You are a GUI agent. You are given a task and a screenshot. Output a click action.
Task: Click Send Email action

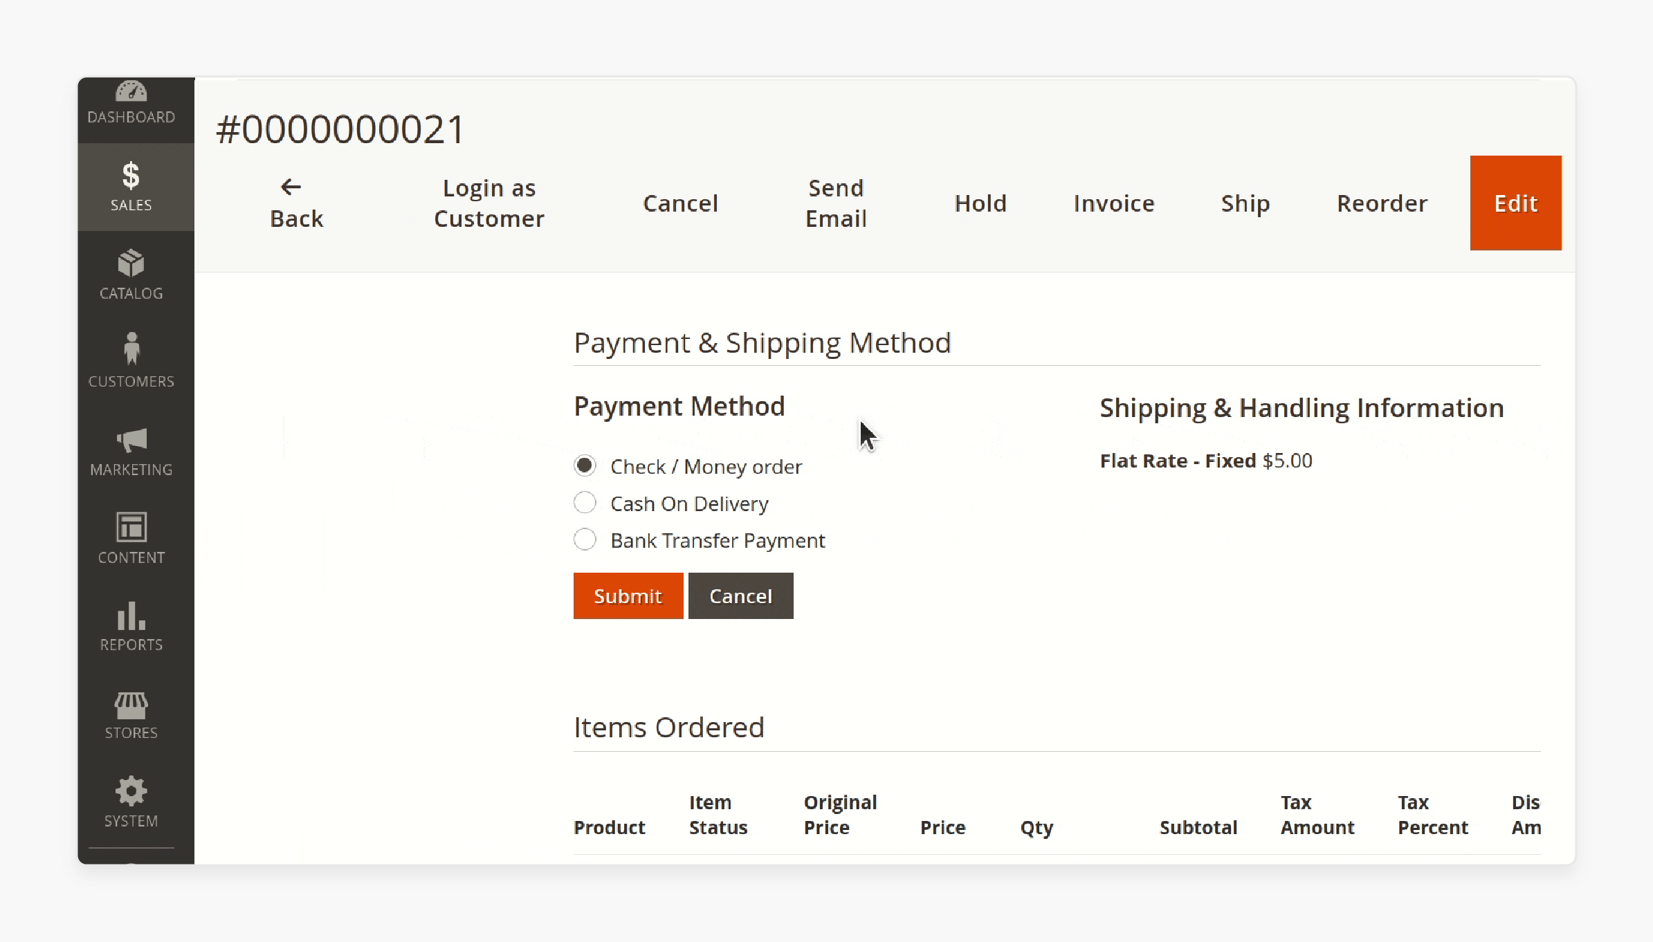(x=836, y=203)
